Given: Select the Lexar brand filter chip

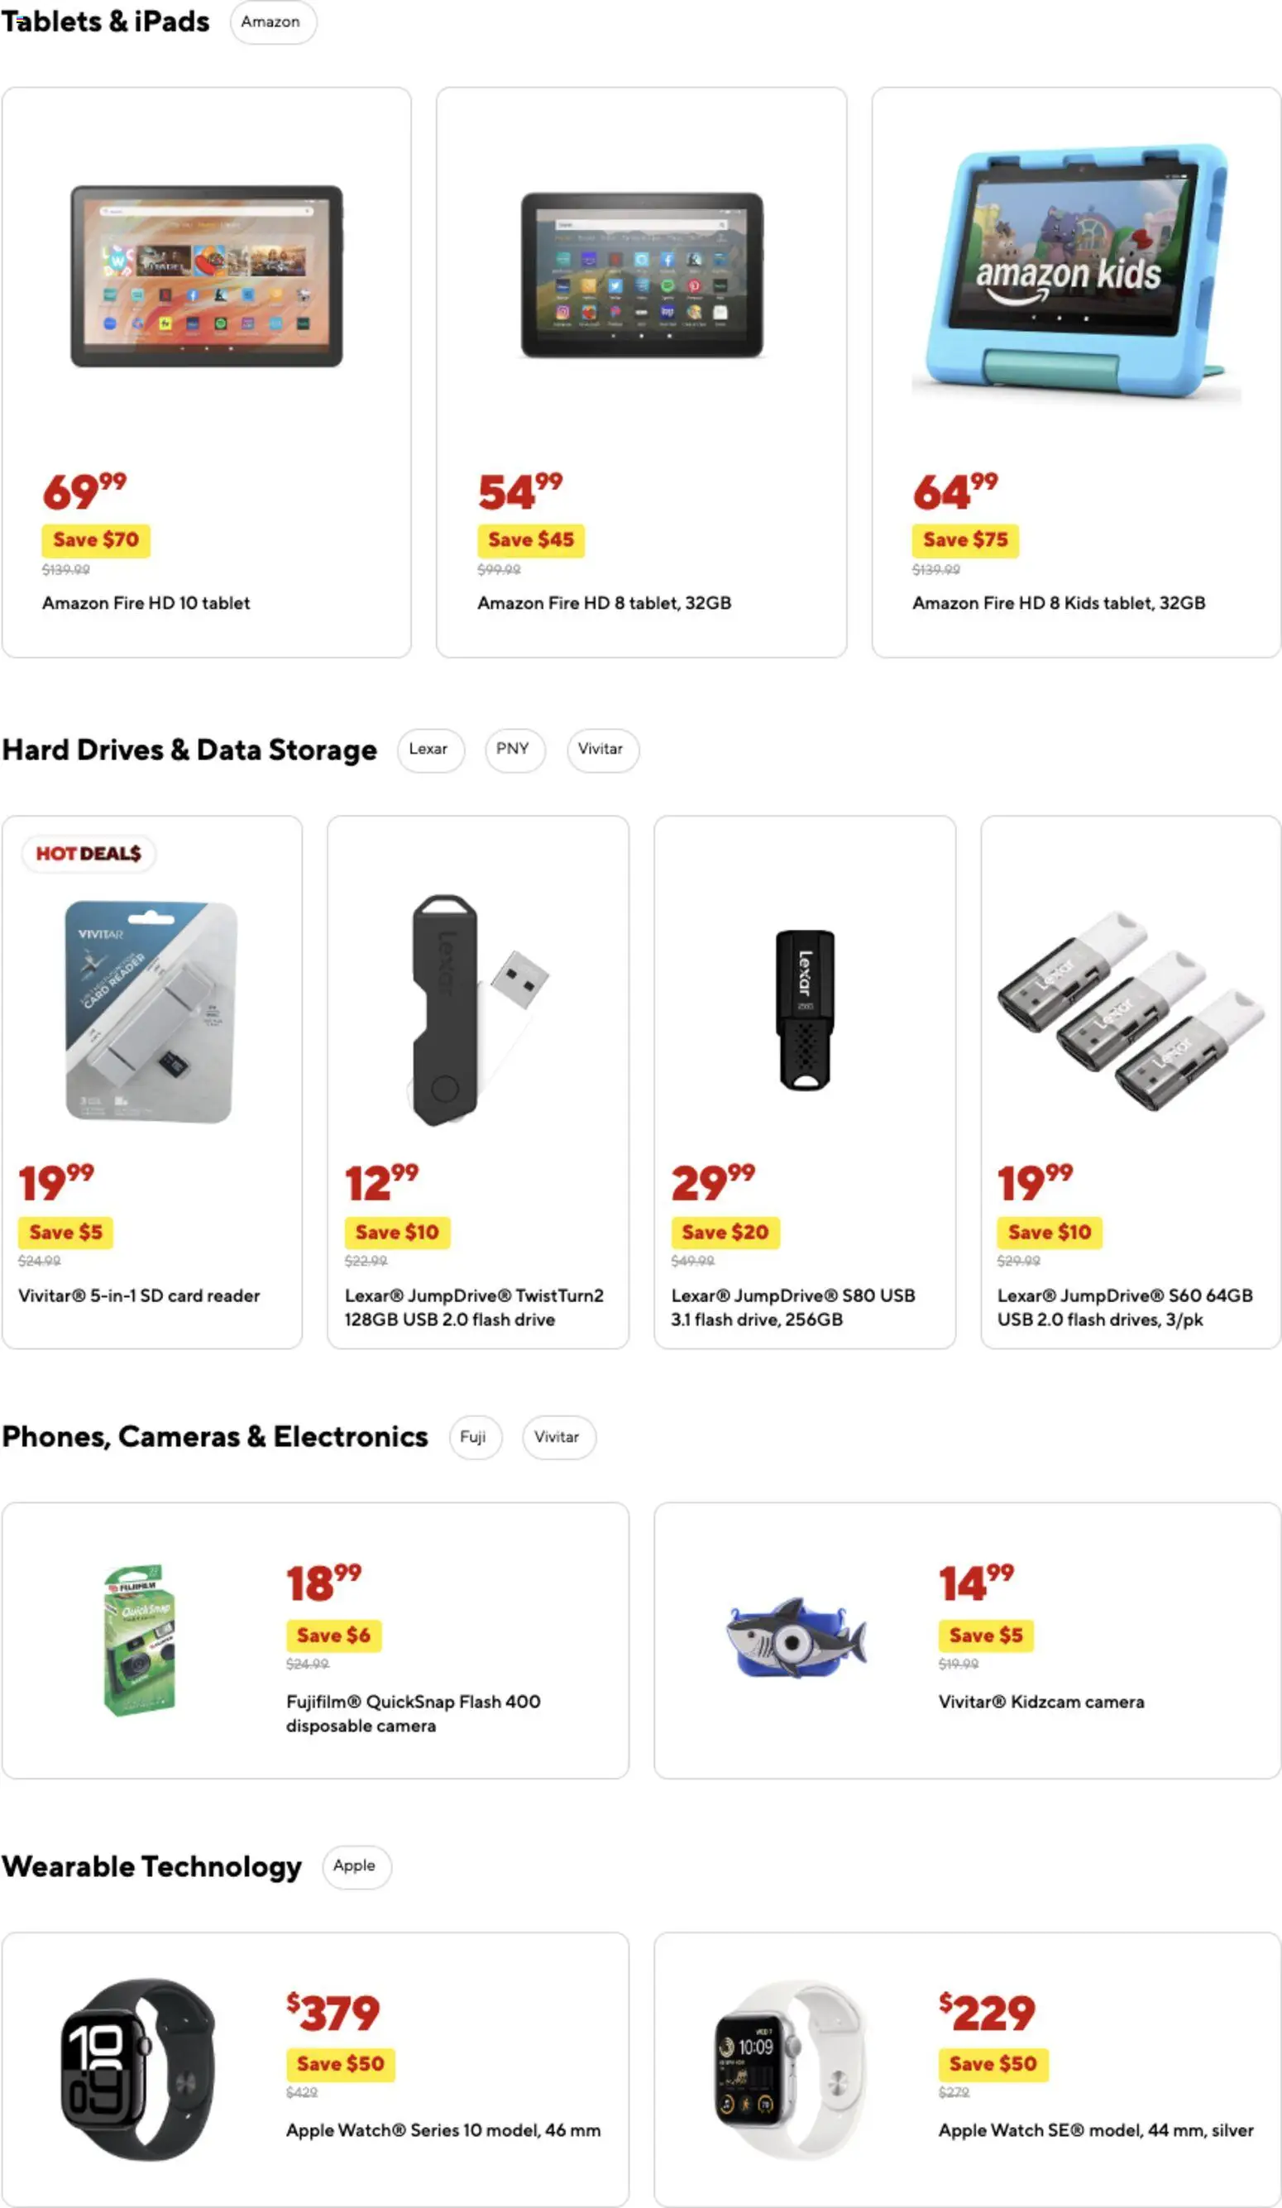Looking at the screenshot, I should pyautogui.click(x=428, y=750).
